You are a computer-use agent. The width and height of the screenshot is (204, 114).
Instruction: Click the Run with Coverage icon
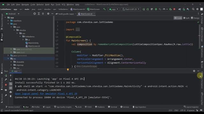pyautogui.click(x=160, y=9)
